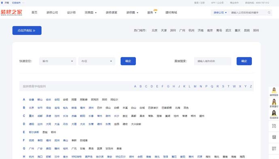The image size is (279, 159).
Task: Click the calculator icon in sidebar
Action: click(x=274, y=137)
